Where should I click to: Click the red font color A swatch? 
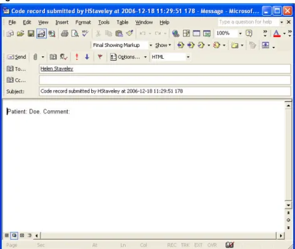click(277, 33)
